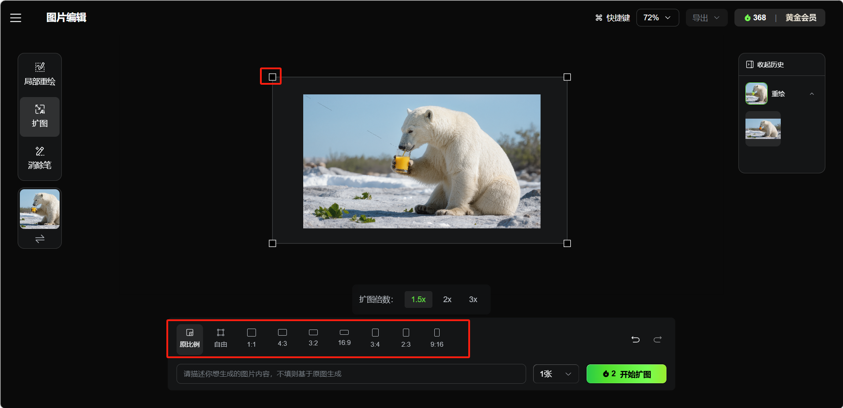Viewport: 843px width, 408px height.
Task: Collapse the 重绘 history group
Action: 812,94
